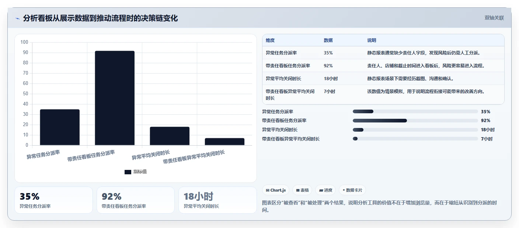Click the 异常平均关闭时长 chart bar
The width and height of the screenshot is (519, 228).
tap(170, 136)
